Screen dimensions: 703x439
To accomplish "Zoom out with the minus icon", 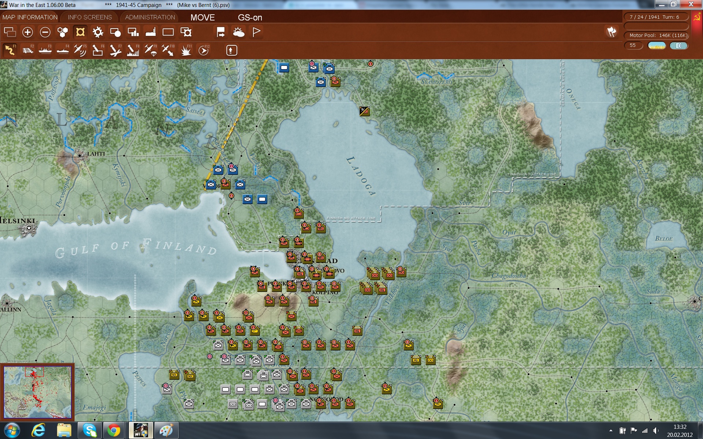I will [45, 32].
